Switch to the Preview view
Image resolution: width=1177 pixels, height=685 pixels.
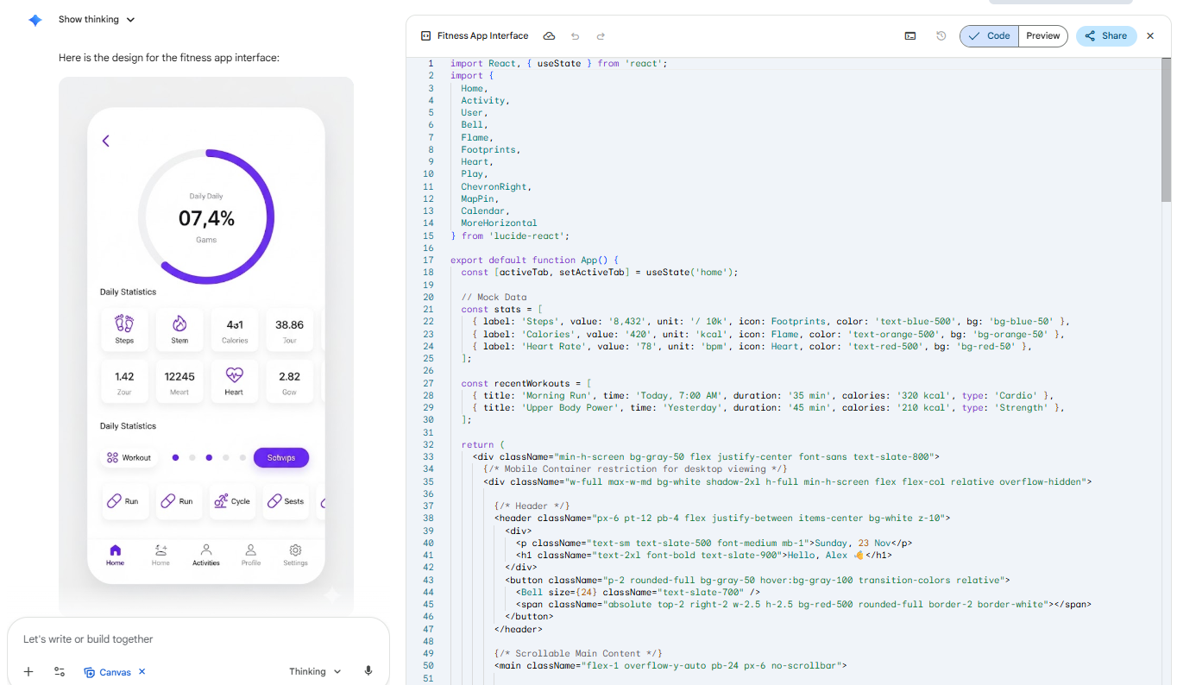click(1042, 36)
